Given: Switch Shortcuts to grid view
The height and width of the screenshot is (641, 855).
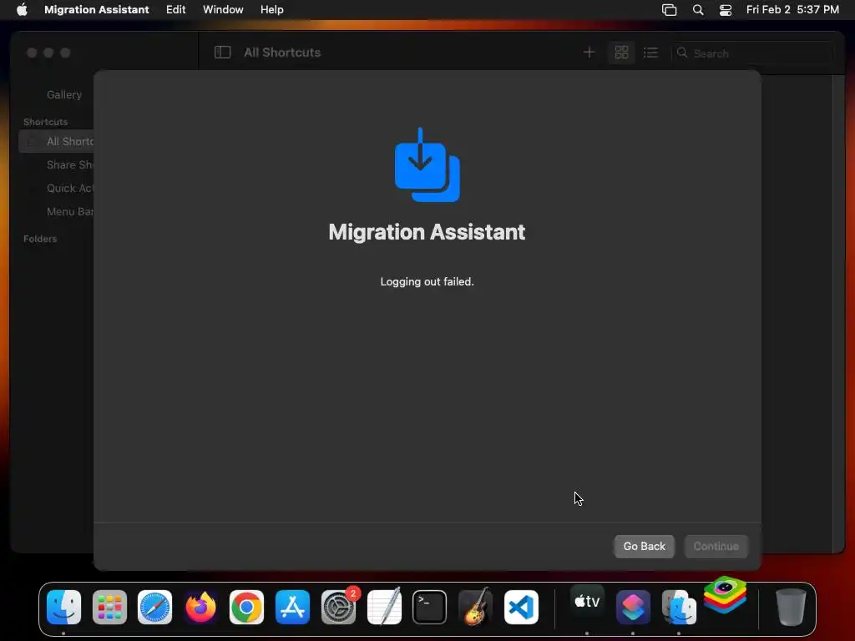Looking at the screenshot, I should pyautogui.click(x=621, y=53).
